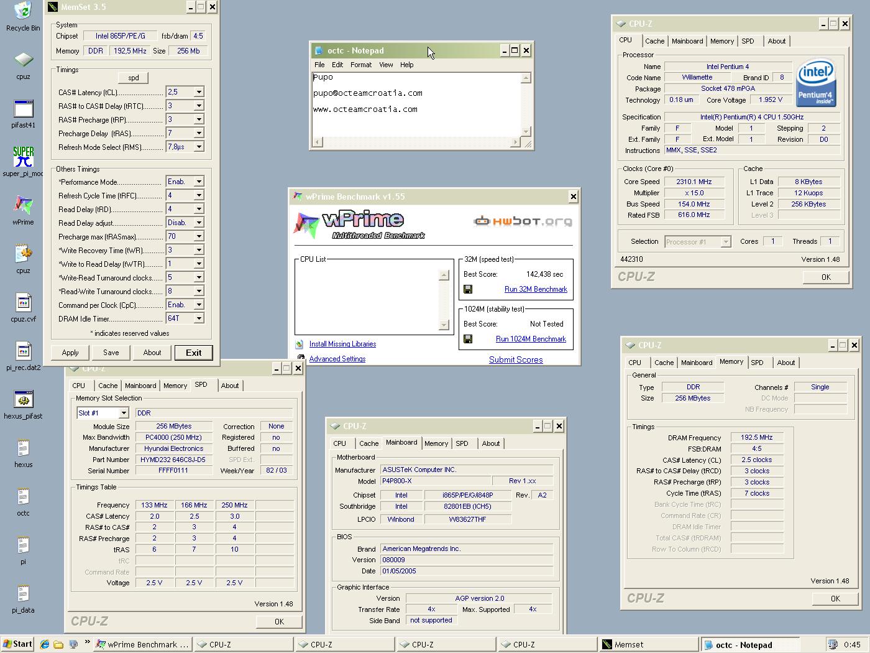Click the Run 32M Benchmark link
Viewport: 870px width, 653px height.
[x=536, y=289]
